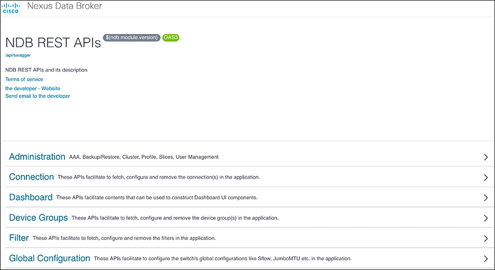Viewport: 495px width, 270px height.
Task: Click text 'NDB REST APIs and its description'
Action: pos(46,70)
